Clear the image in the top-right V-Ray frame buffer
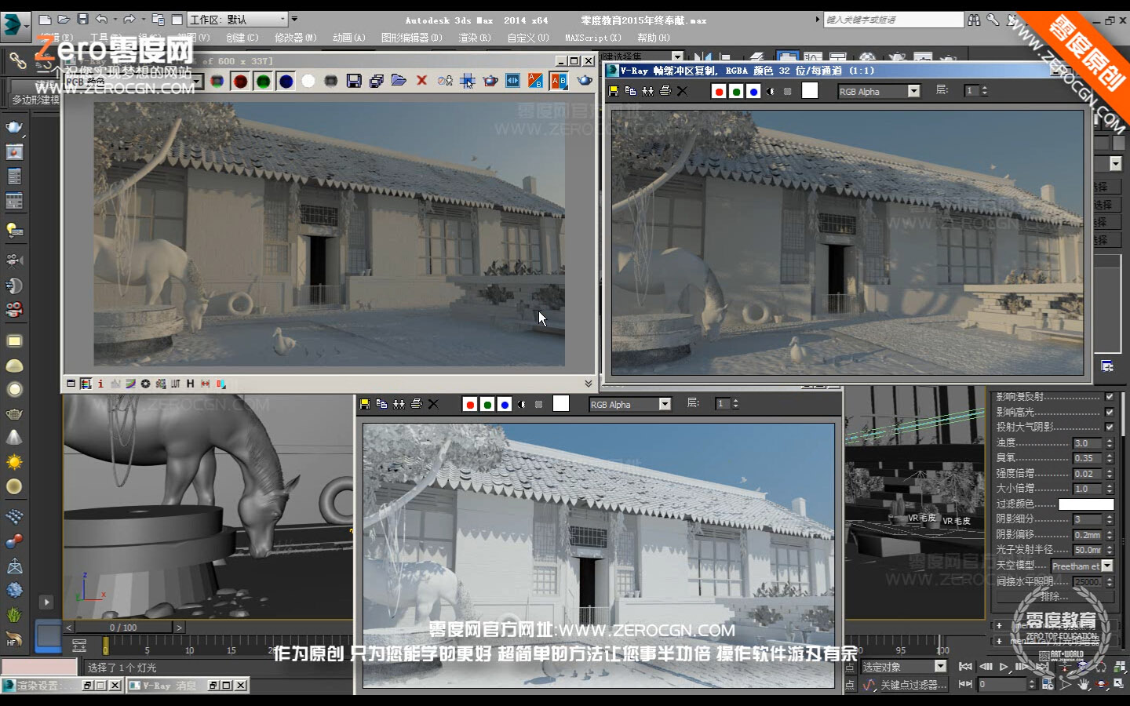1130x706 pixels. click(x=682, y=91)
